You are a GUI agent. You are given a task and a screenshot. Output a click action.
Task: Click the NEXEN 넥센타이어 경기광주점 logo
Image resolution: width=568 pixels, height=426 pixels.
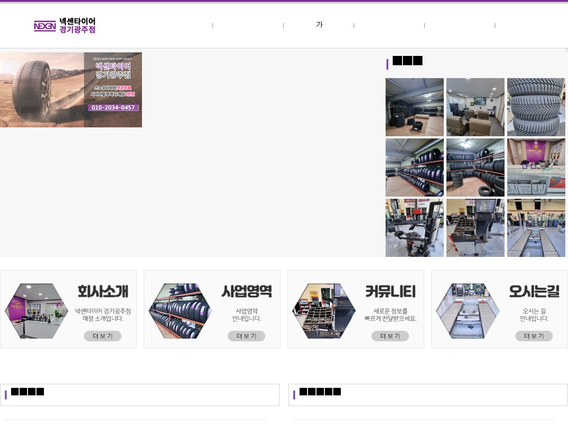(65, 26)
